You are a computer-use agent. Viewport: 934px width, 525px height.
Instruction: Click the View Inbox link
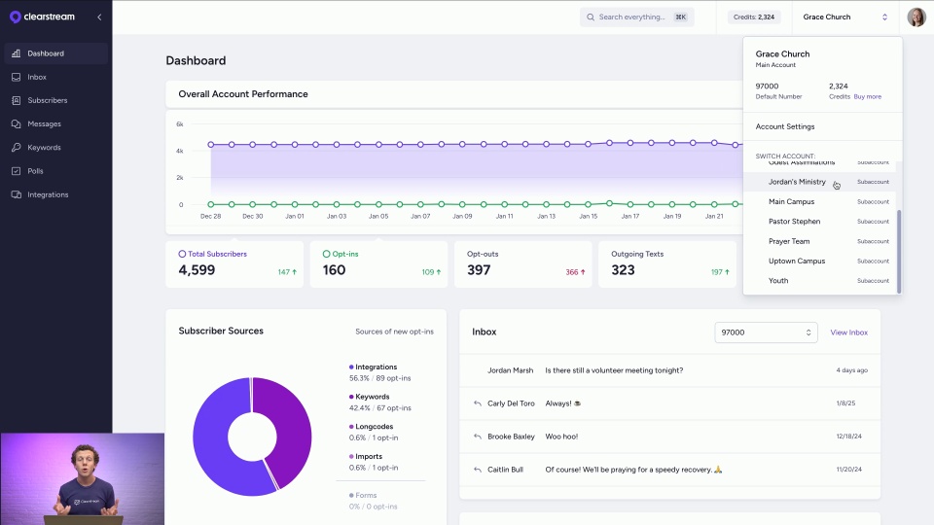(848, 332)
